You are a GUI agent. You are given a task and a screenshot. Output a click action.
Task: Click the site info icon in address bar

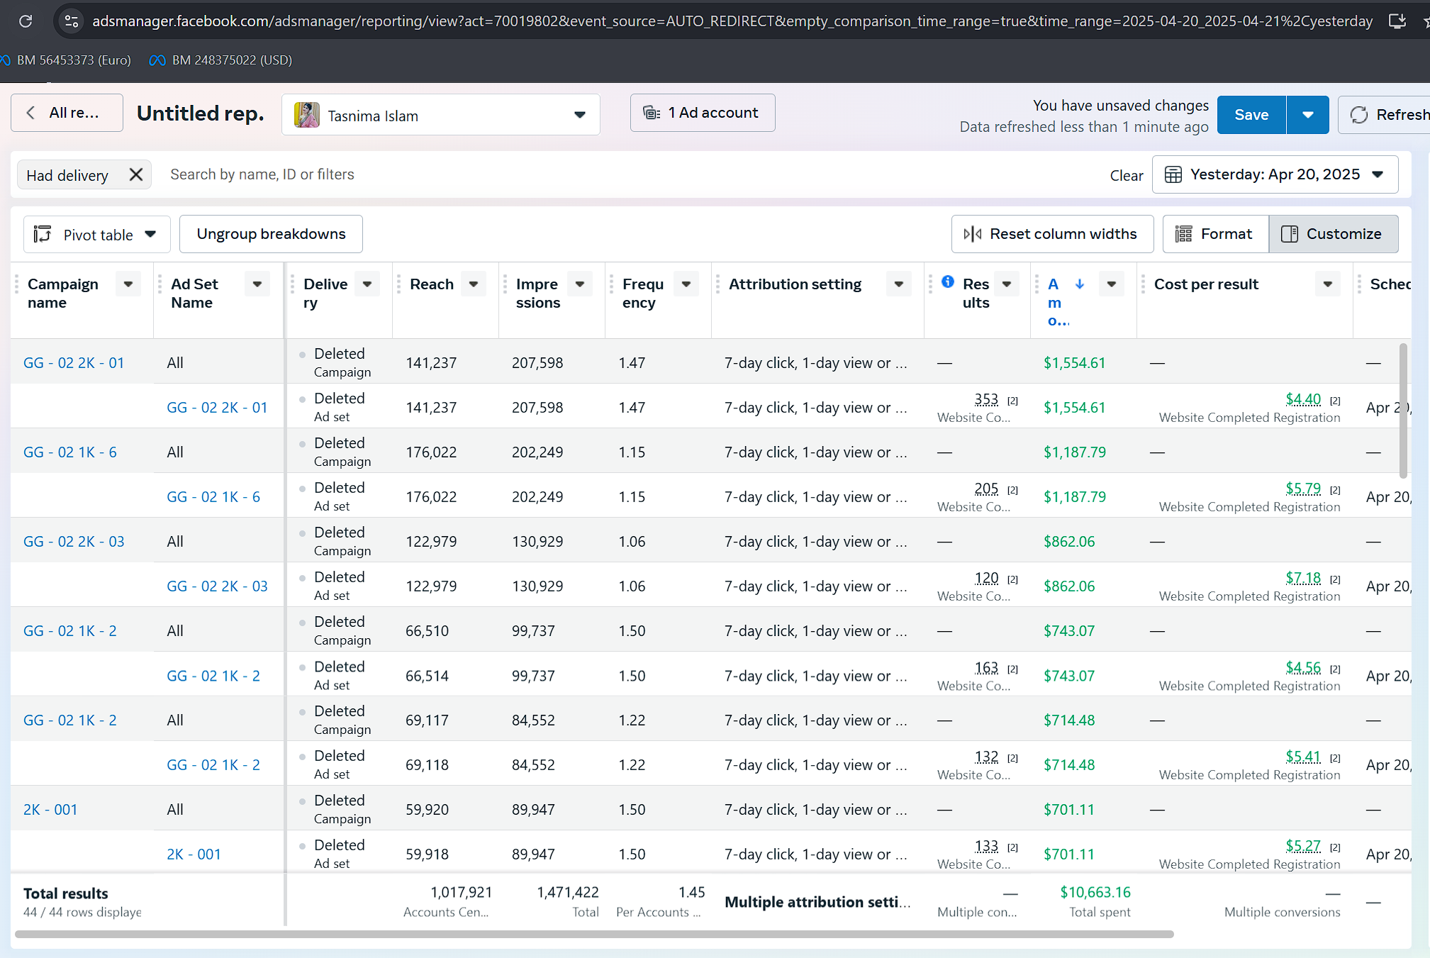point(71,21)
